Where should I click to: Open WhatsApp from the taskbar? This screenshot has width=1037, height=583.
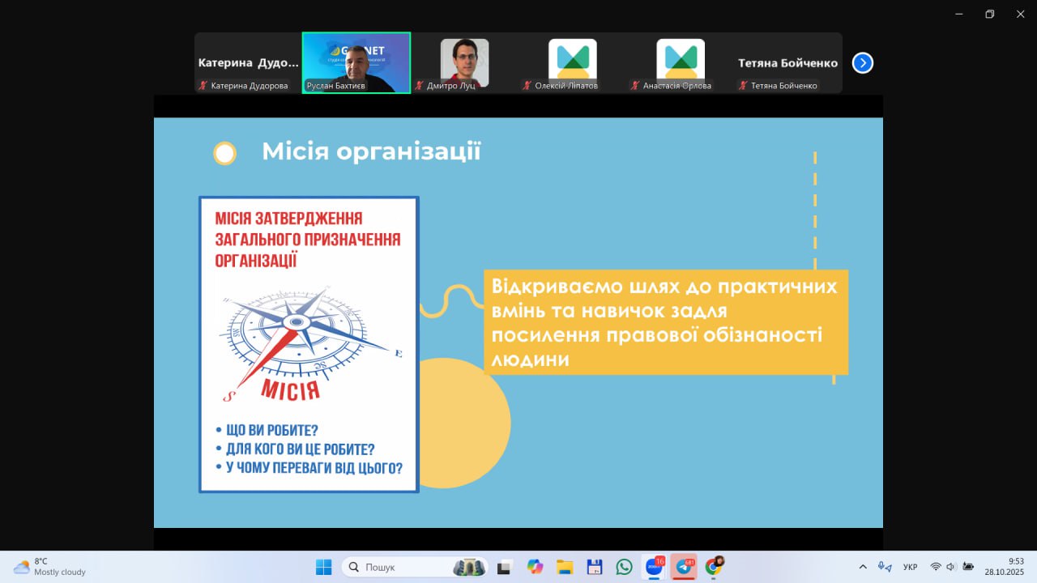624,567
